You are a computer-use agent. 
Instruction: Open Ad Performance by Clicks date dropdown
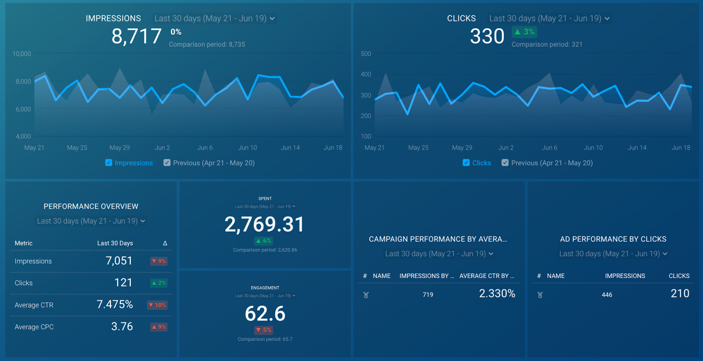[613, 254]
